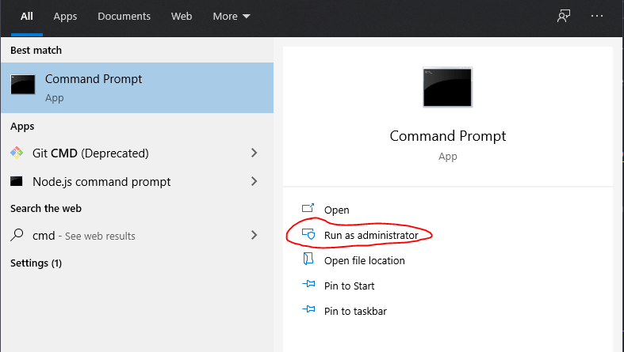Viewport: 624px width, 352px height.
Task: Open the More dropdown filter
Action: pyautogui.click(x=232, y=17)
